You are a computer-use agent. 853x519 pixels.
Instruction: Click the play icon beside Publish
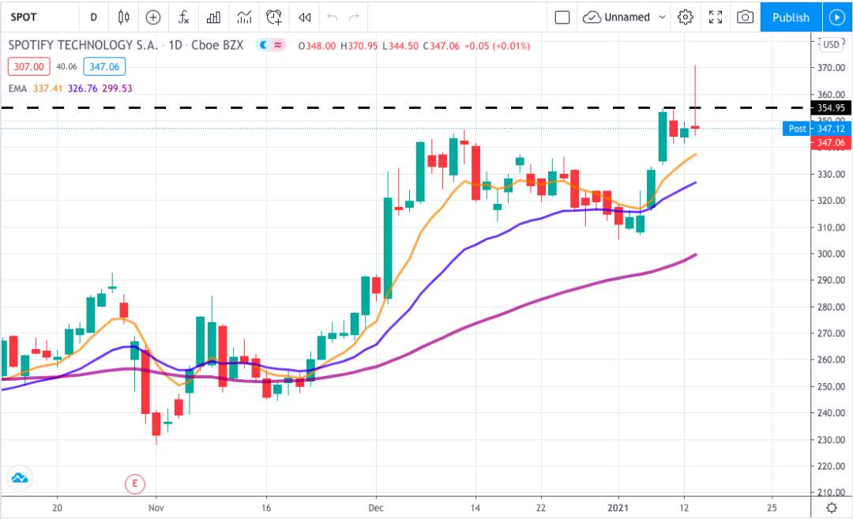coord(837,17)
